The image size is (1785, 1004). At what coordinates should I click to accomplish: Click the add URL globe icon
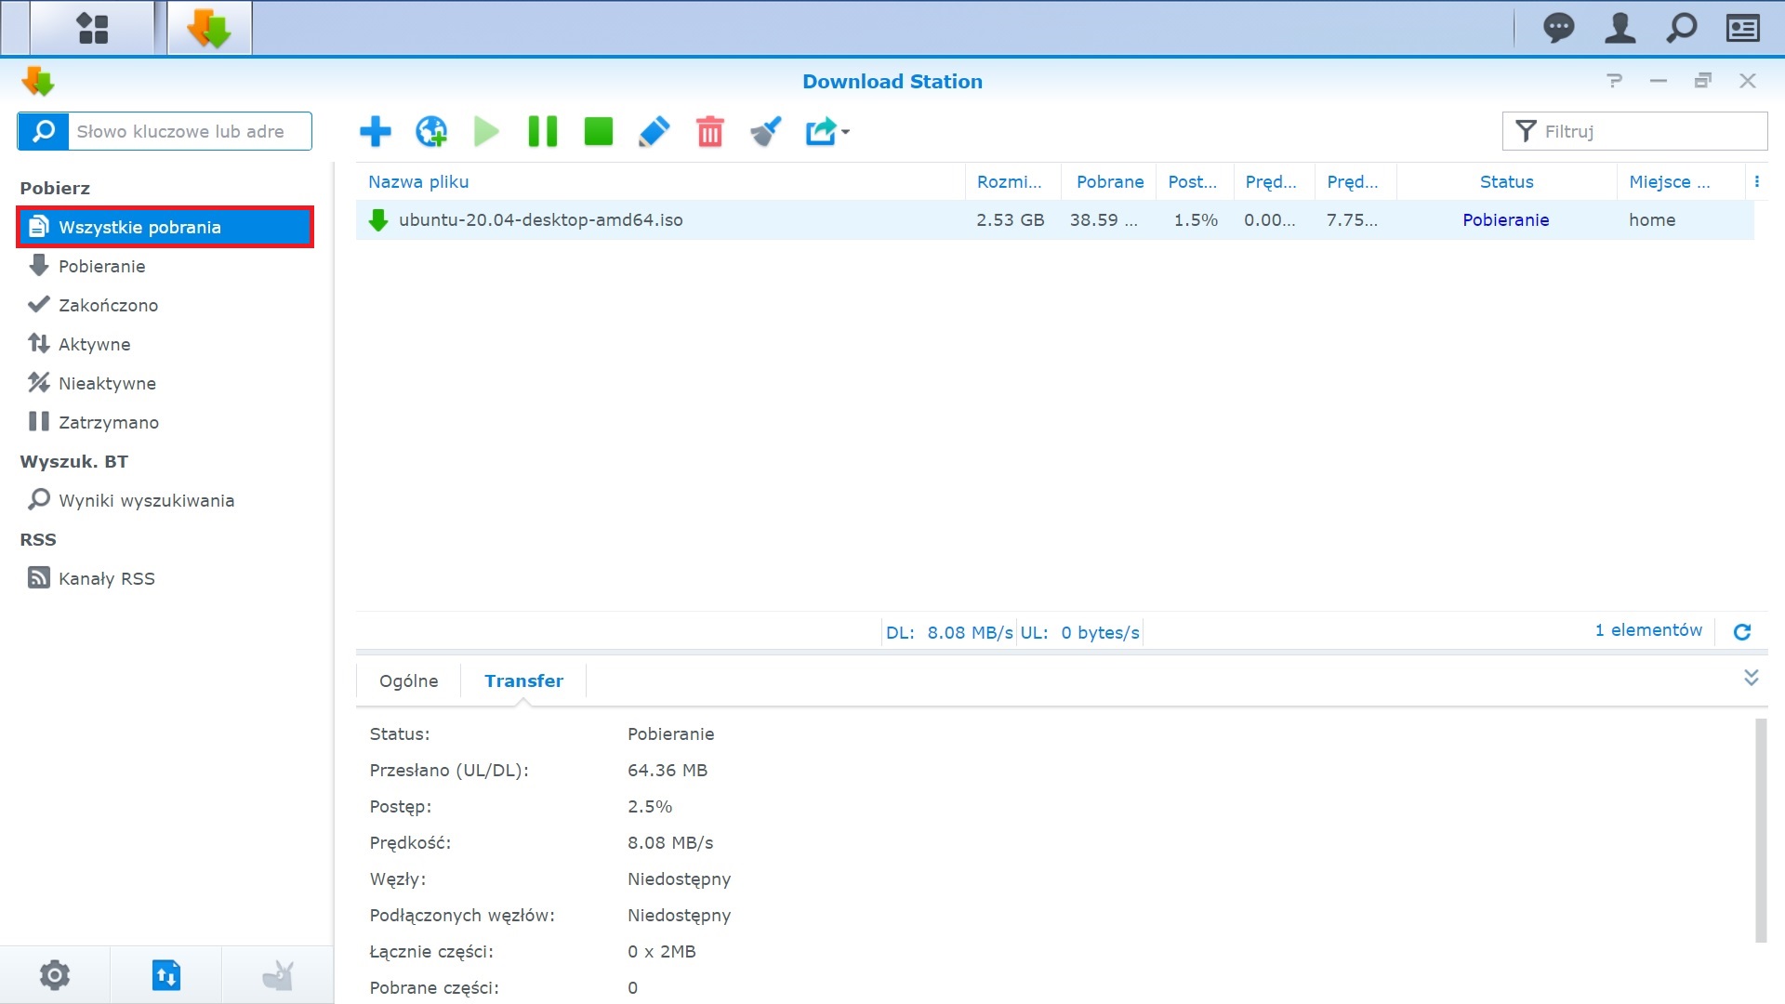(431, 131)
